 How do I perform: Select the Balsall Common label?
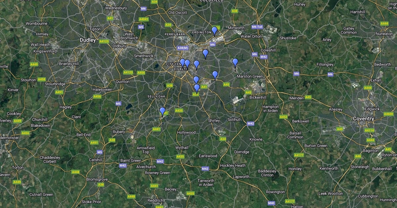295,135
